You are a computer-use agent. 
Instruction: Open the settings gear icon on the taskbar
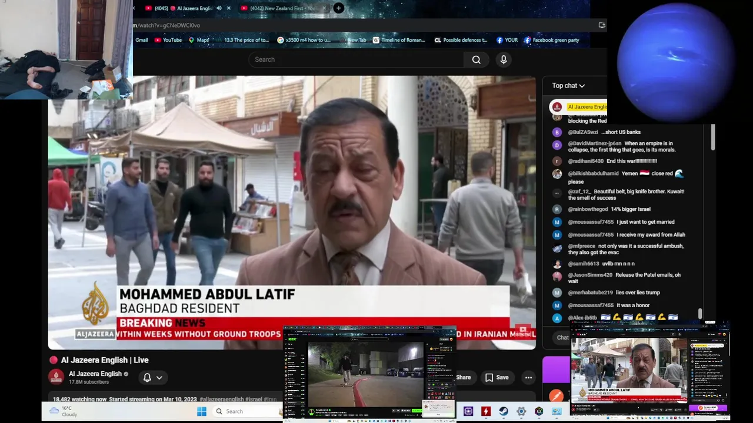[x=521, y=411]
